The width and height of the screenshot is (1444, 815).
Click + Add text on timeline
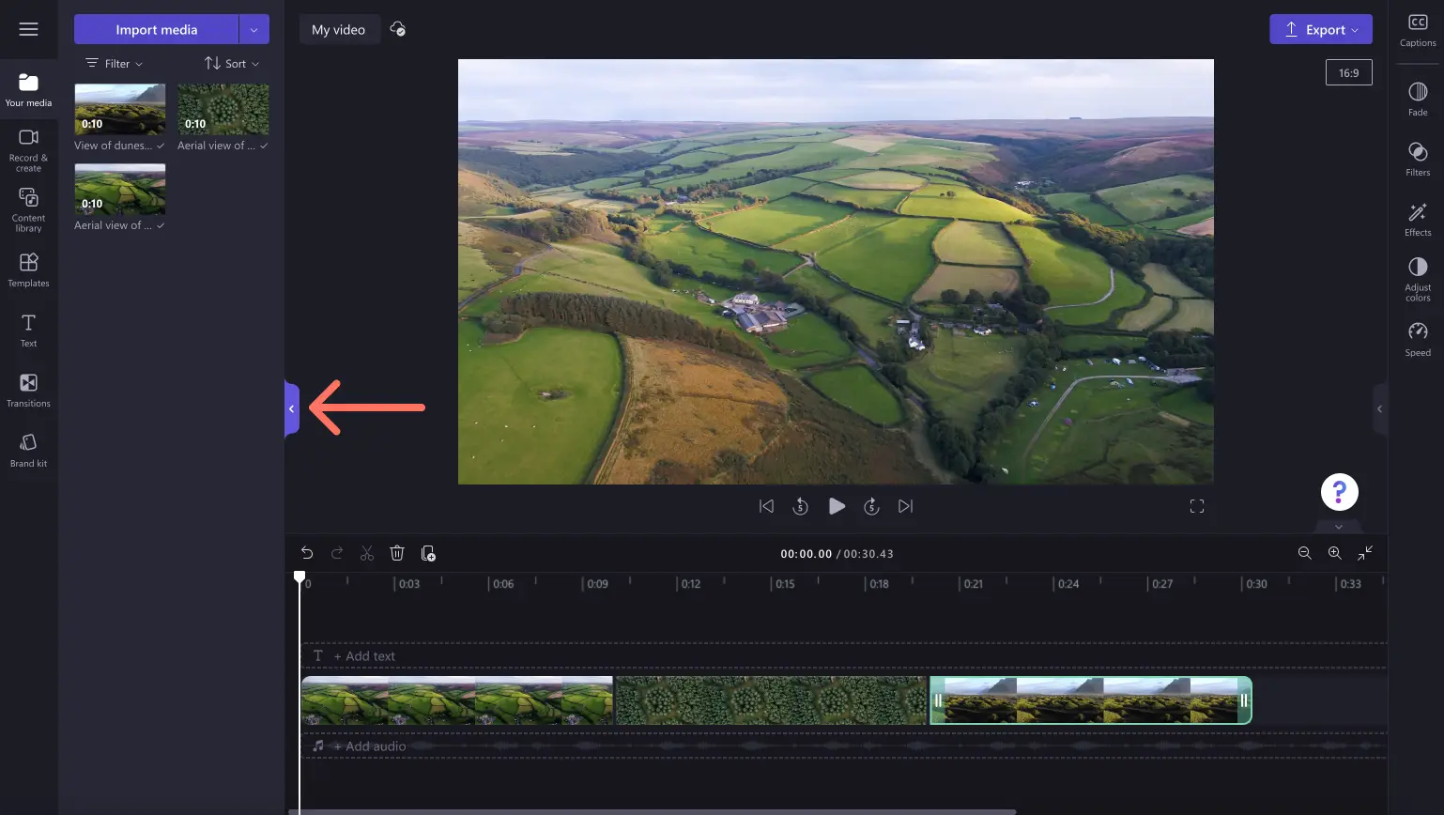(364, 656)
